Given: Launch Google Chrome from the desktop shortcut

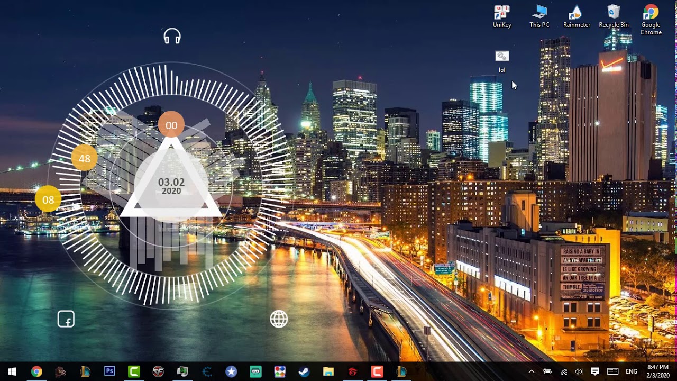Looking at the screenshot, I should click(651, 20).
